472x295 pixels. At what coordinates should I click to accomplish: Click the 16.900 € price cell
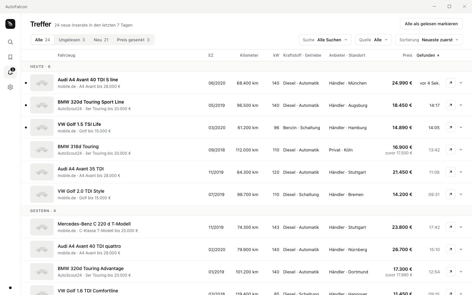tap(403, 147)
